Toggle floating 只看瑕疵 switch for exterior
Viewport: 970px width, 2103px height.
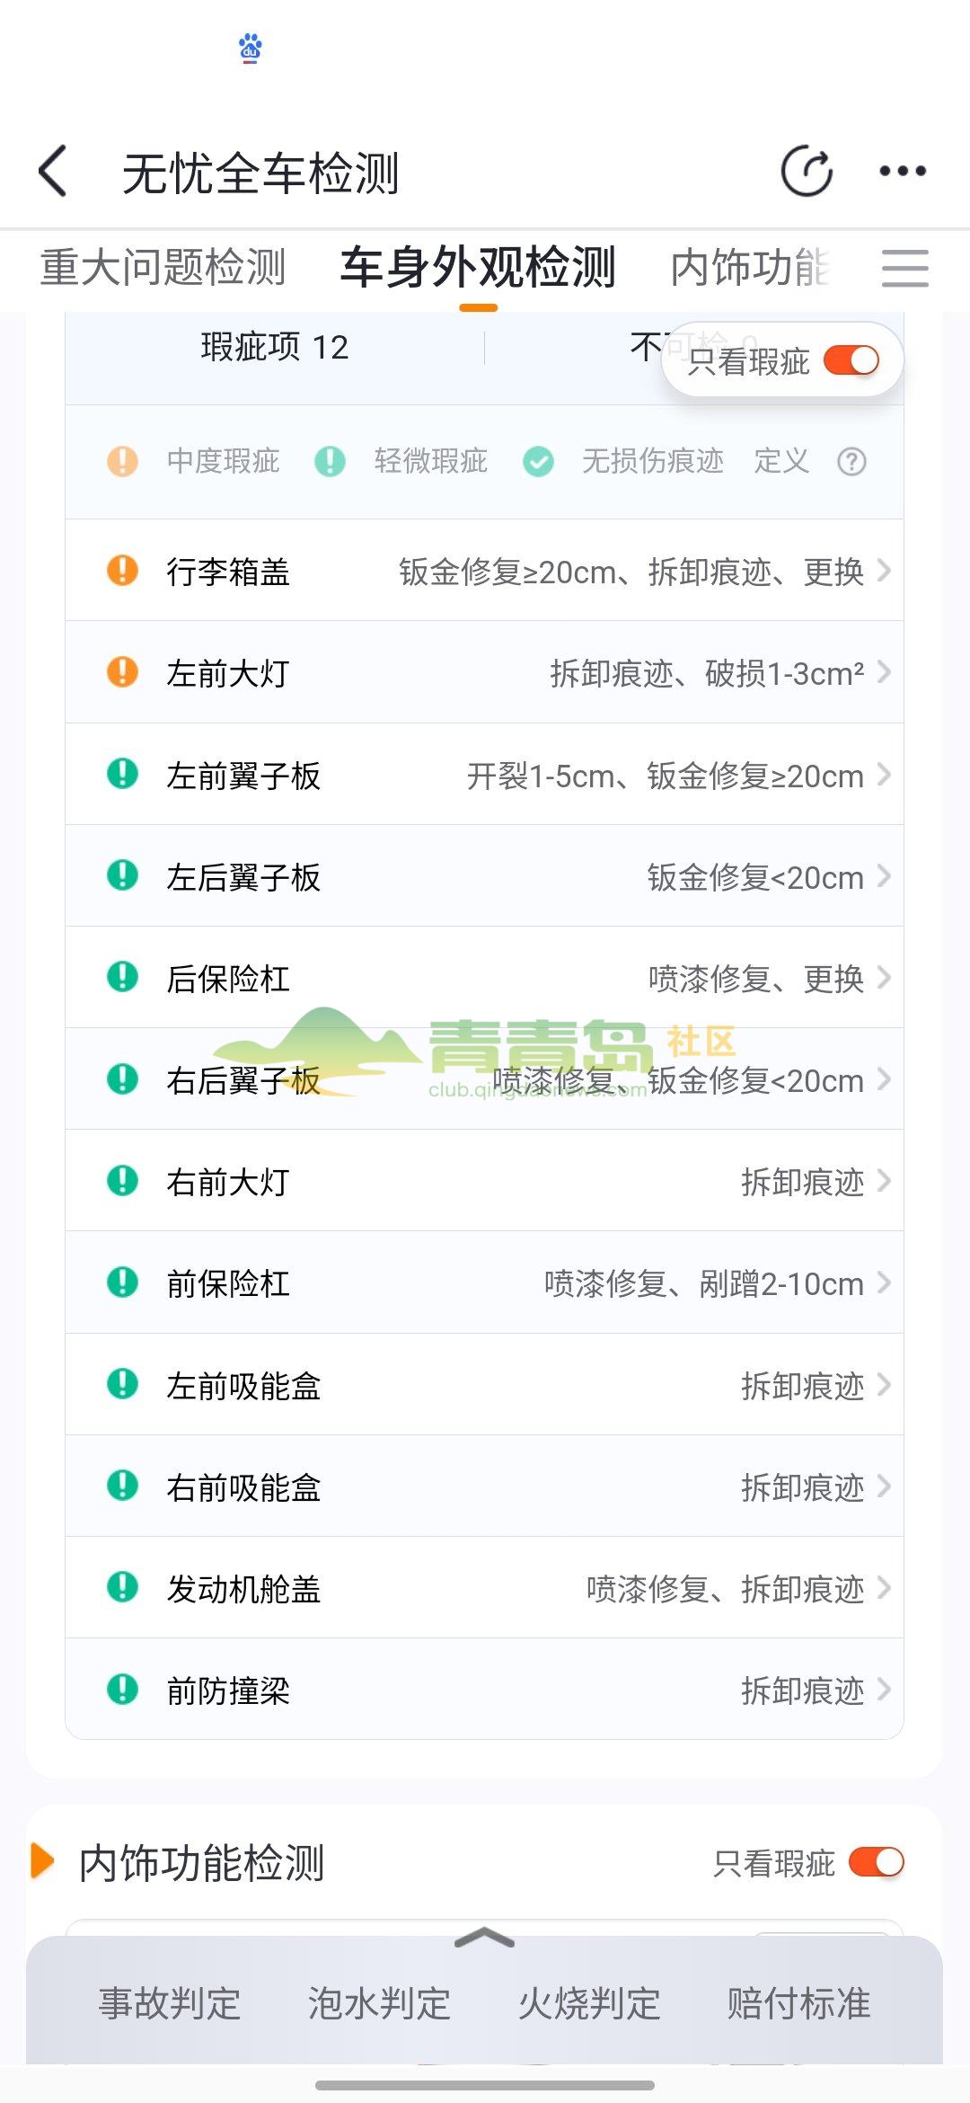[x=851, y=361]
